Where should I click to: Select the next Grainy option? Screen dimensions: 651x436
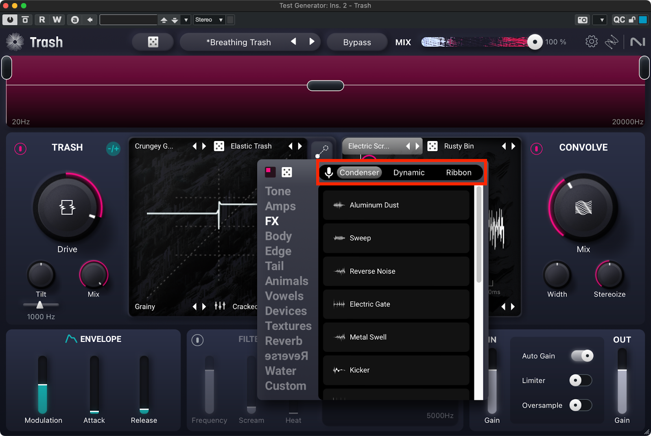pos(204,306)
